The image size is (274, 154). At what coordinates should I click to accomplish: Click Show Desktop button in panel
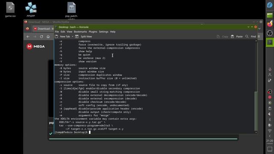[x=270, y=149]
